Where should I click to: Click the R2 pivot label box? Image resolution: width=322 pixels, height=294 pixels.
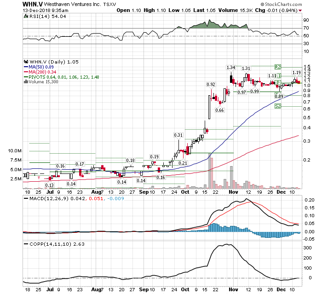point(278,67)
